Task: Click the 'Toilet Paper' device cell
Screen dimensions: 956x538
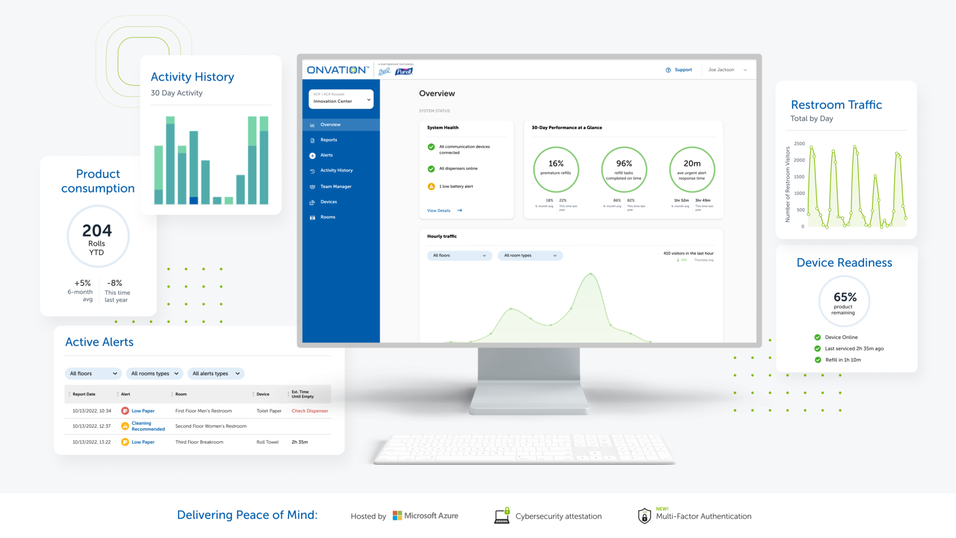Action: pyautogui.click(x=269, y=411)
